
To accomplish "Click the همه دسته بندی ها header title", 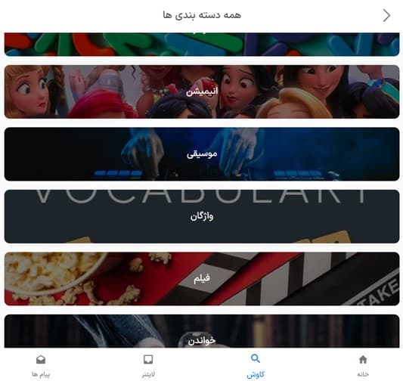I will click(x=202, y=15).
